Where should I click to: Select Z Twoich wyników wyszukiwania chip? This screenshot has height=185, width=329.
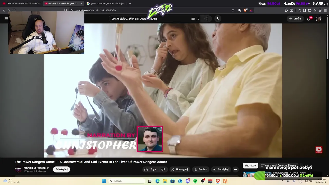[x=279, y=165]
